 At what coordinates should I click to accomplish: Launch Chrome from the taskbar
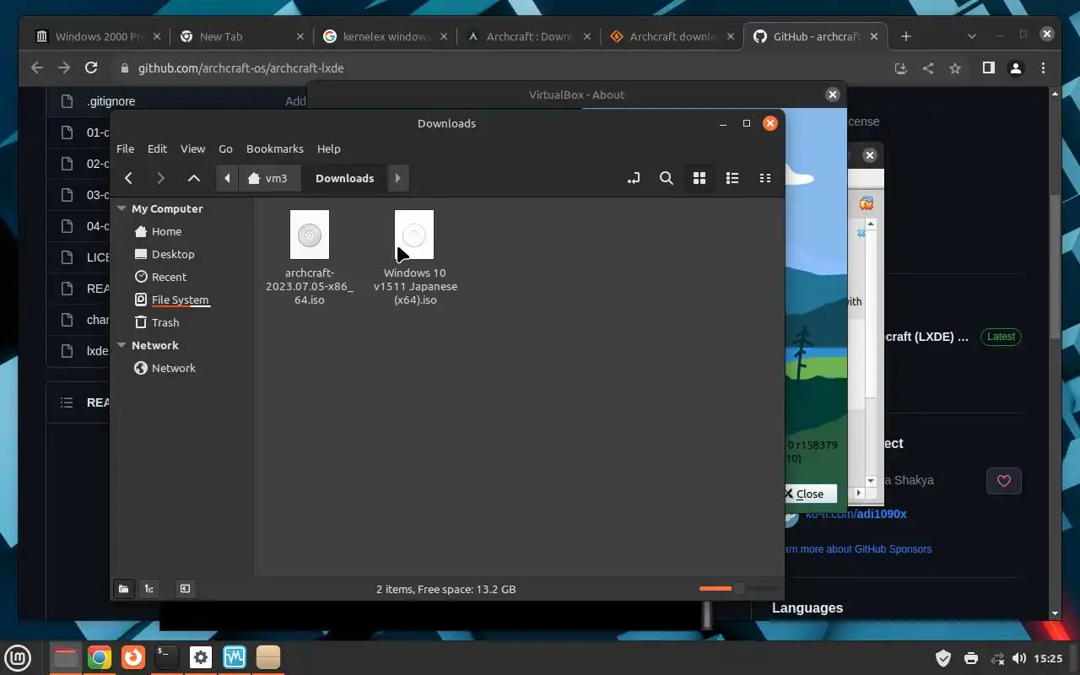coord(99,657)
